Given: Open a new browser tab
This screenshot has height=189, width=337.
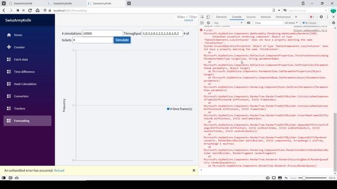Looking at the screenshot, I should pyautogui.click(x=129, y=4).
